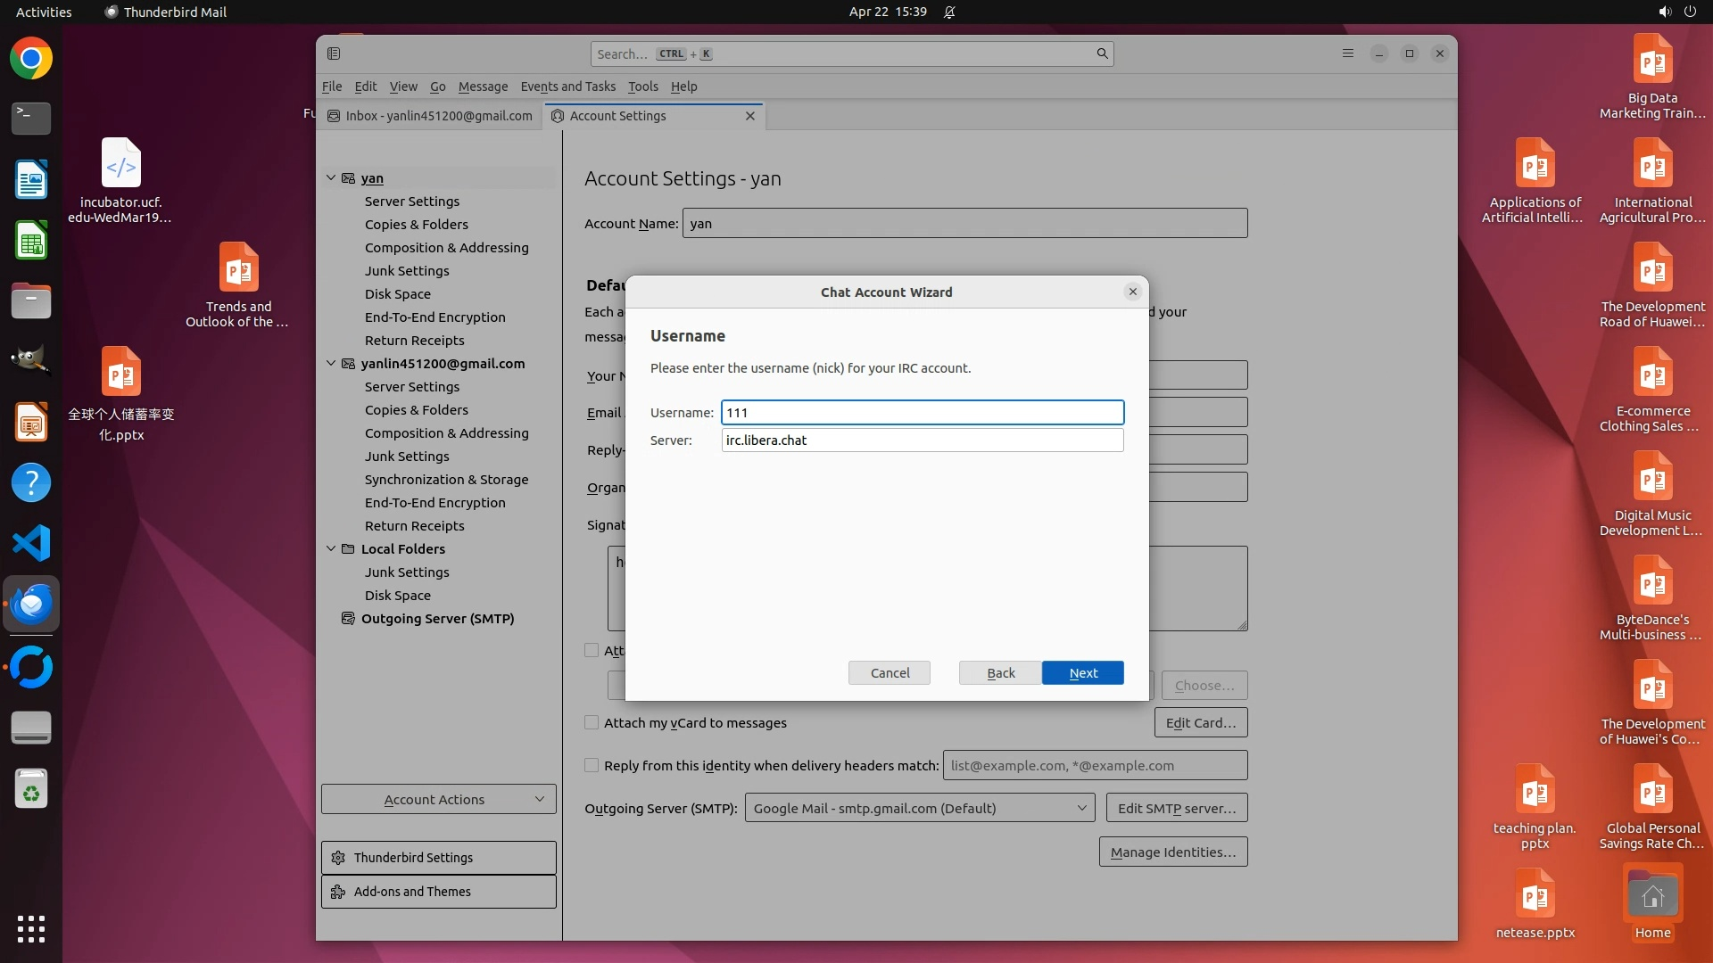Click Next in Chat Account Wizard

tap(1082, 673)
